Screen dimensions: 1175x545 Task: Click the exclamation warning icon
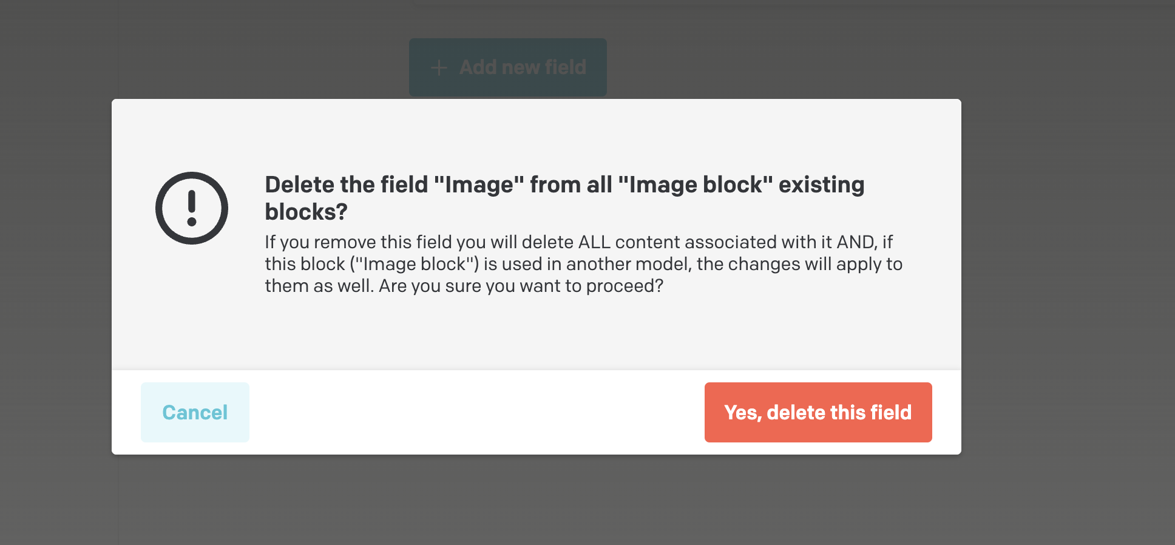(x=192, y=208)
